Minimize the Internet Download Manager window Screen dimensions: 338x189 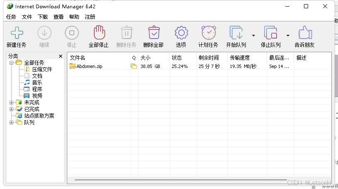(287, 6)
